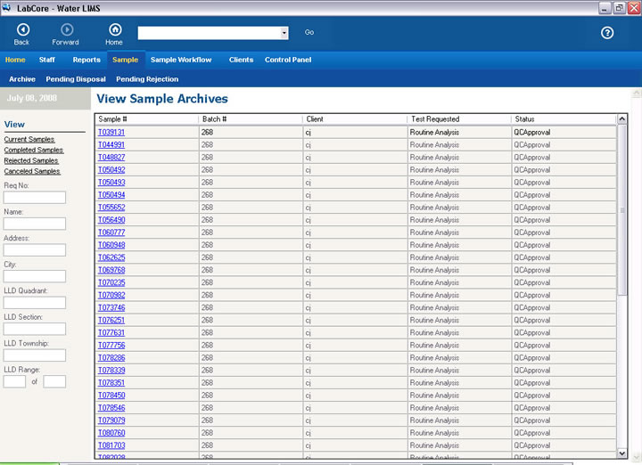Screen dimensions: 642x465
Task: Open sample T044991 link
Action: click(111, 145)
